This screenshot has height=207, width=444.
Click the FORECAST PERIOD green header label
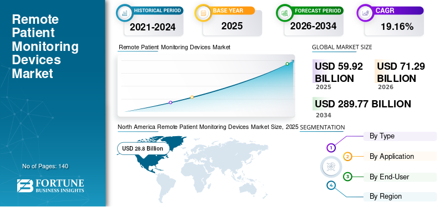pyautogui.click(x=317, y=11)
